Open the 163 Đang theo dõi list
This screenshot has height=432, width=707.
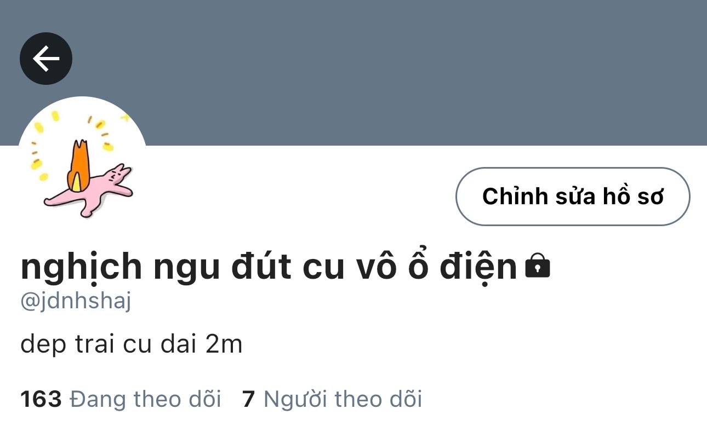[121, 399]
